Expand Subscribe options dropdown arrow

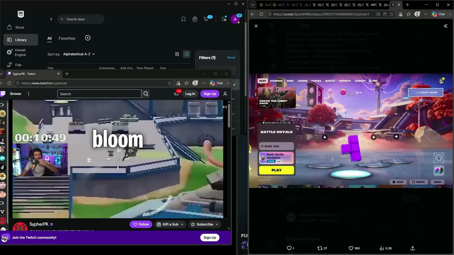click(x=217, y=224)
